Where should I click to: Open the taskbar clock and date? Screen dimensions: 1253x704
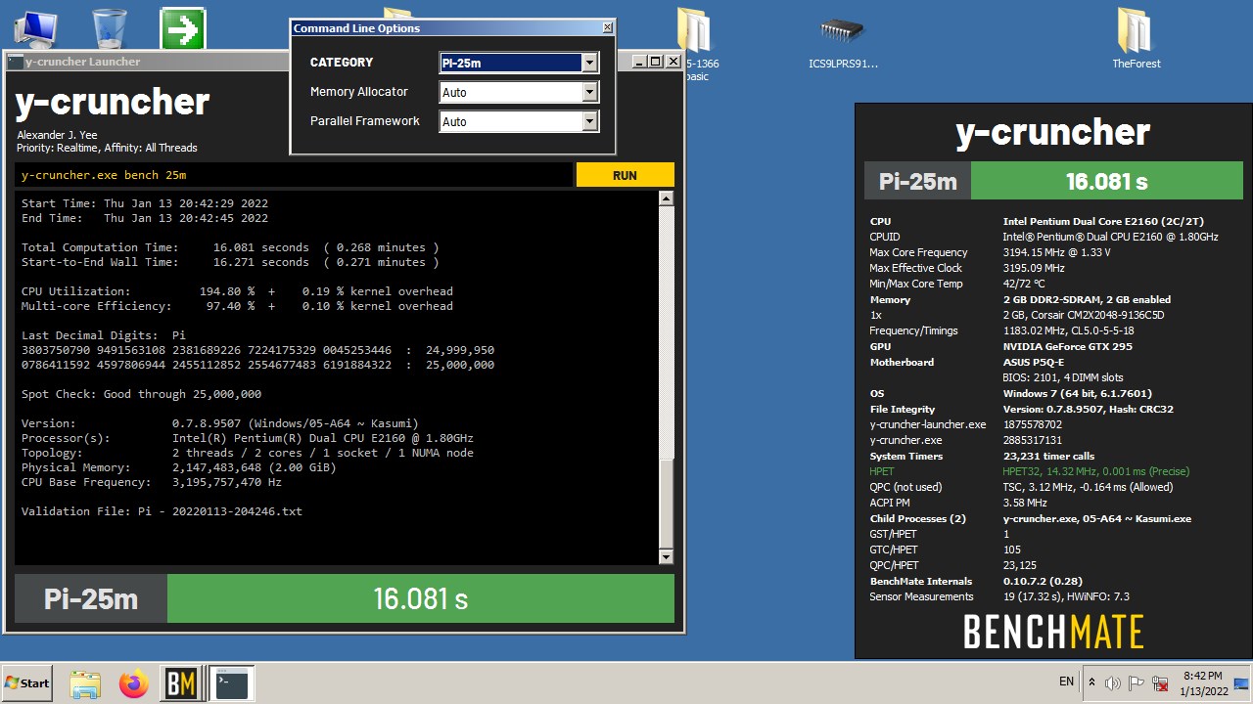[1203, 683]
